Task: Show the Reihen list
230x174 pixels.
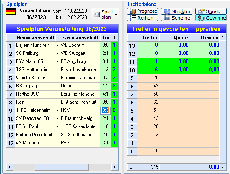Action: click(x=142, y=18)
